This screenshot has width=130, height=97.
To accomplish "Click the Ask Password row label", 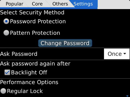I will pos(19,54).
